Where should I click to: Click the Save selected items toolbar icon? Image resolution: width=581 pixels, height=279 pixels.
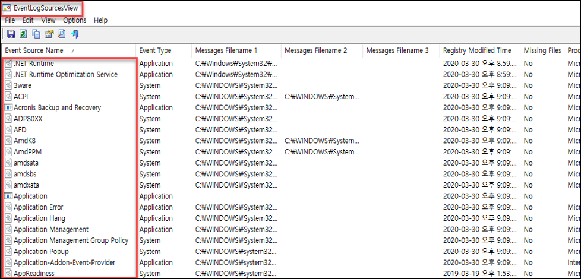(x=11, y=34)
